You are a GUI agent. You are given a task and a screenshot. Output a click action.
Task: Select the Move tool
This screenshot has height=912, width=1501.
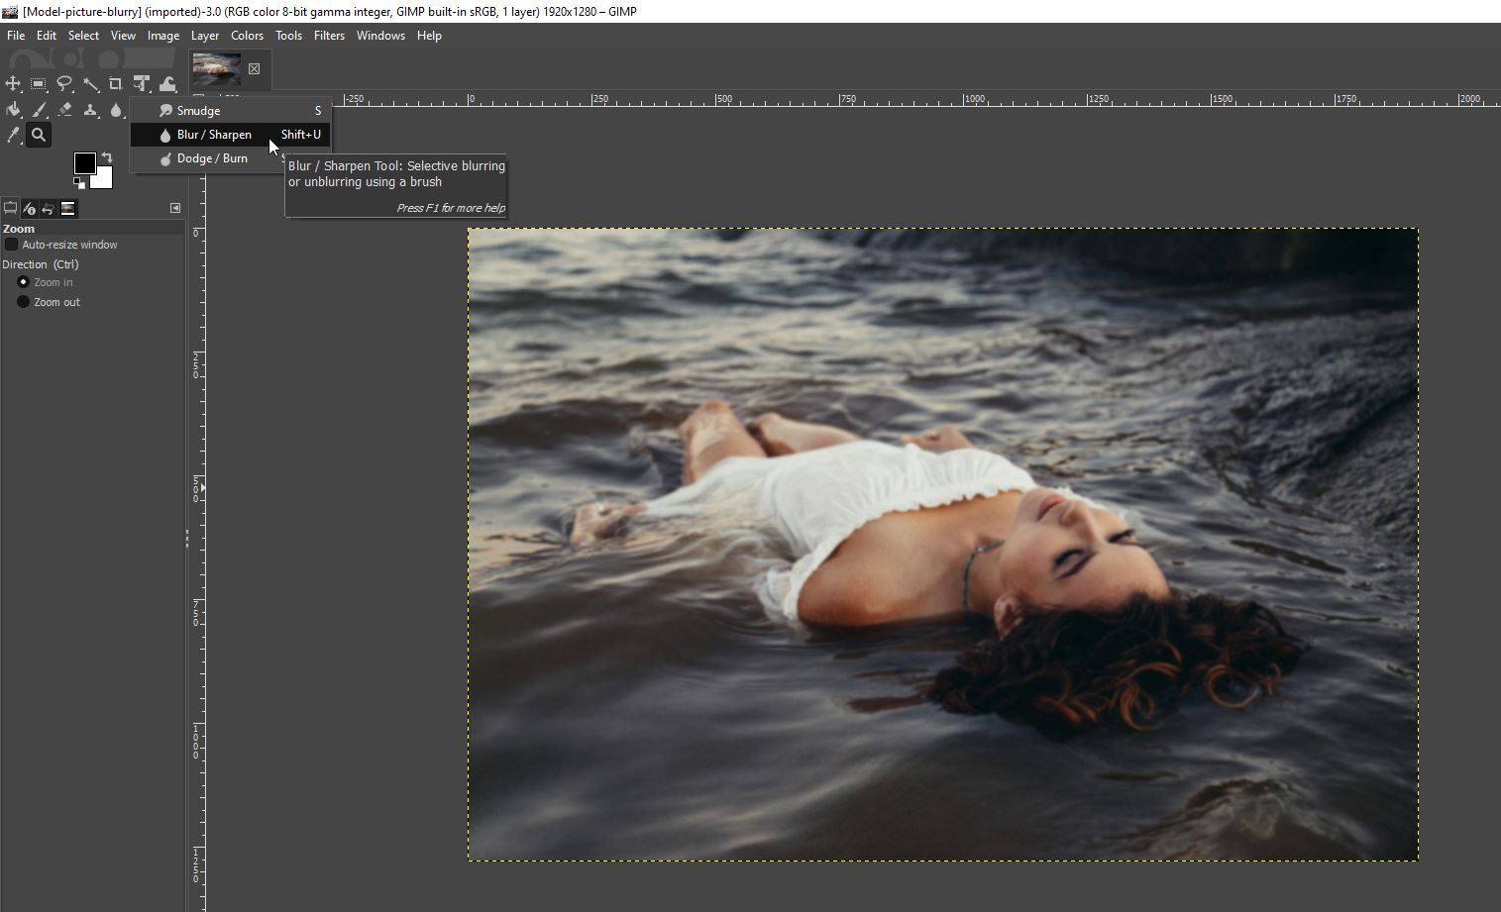(13, 84)
